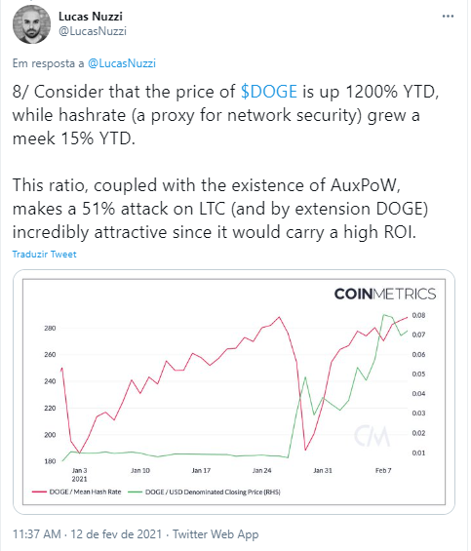This screenshot has height=551, width=471.
Task: Click the $DOGE cashtag link
Action: pyautogui.click(x=269, y=92)
